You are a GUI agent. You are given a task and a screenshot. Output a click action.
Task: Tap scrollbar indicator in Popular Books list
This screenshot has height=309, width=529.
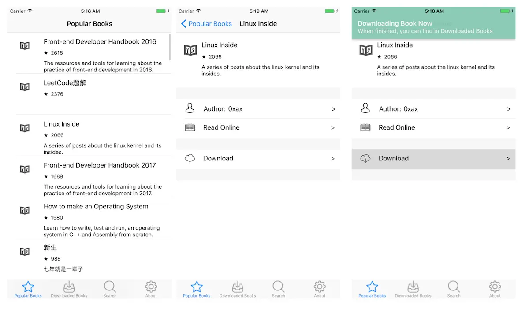coord(170,47)
